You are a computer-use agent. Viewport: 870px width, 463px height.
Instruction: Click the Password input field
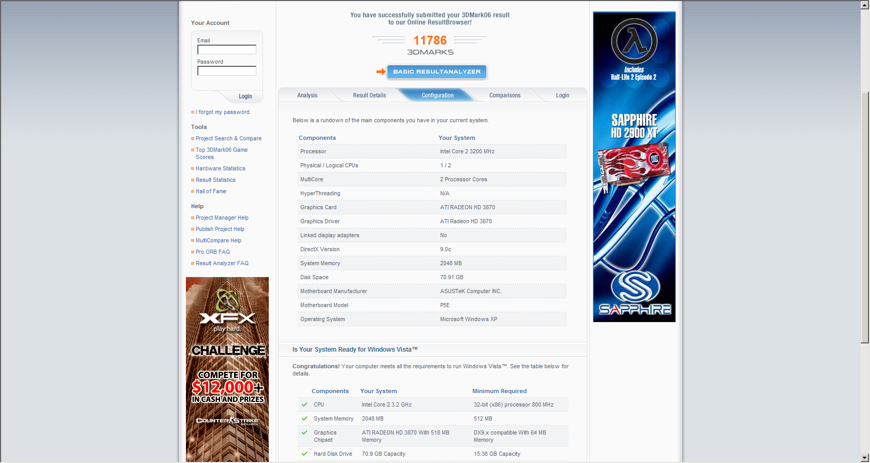click(227, 71)
